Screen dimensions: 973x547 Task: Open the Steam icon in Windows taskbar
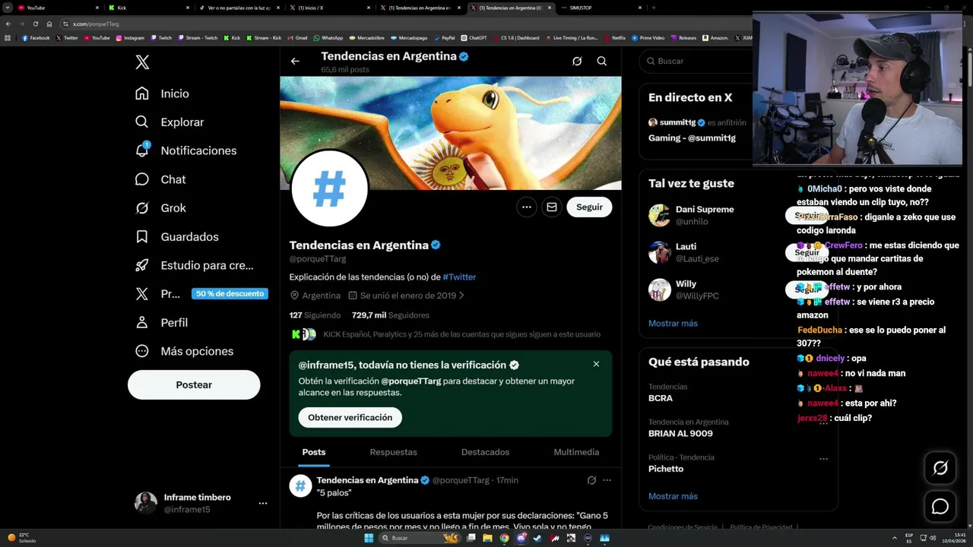click(x=538, y=538)
